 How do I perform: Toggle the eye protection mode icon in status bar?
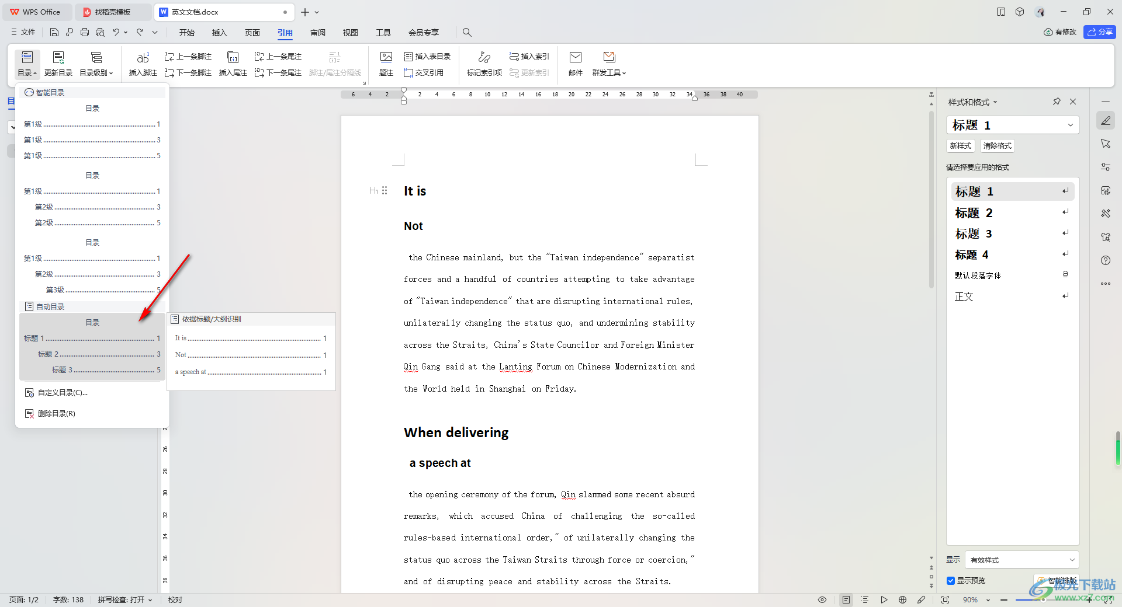click(822, 600)
